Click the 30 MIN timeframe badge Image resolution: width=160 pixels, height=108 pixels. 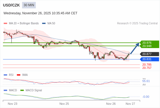29,5
